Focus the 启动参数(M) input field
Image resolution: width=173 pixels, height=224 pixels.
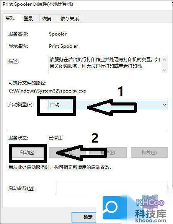[112, 188]
